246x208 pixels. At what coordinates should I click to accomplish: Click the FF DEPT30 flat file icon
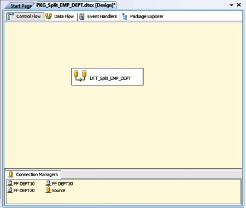[48, 183]
